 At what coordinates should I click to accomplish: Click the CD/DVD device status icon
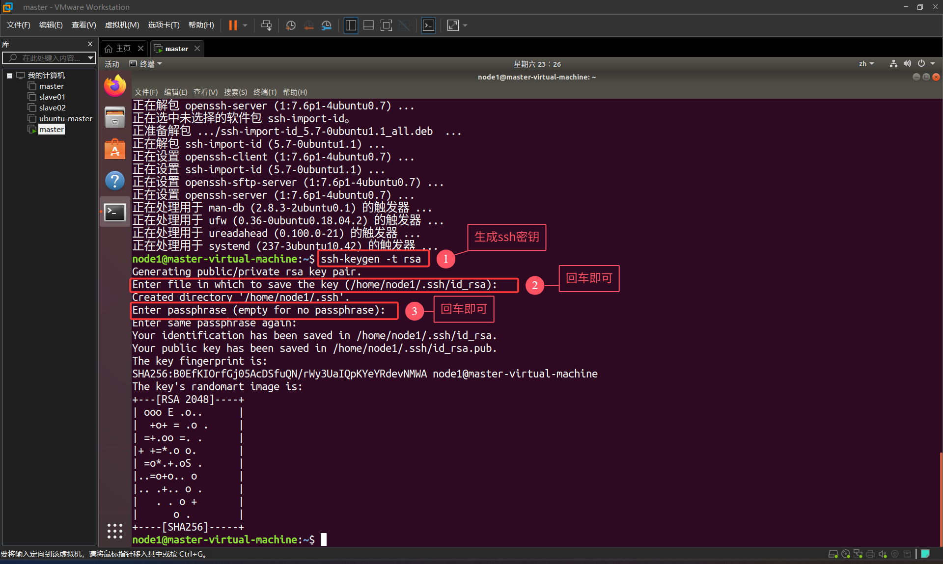pyautogui.click(x=846, y=554)
